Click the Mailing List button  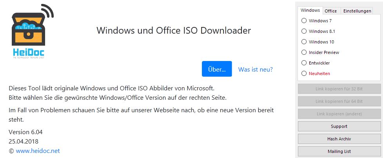[339, 151]
